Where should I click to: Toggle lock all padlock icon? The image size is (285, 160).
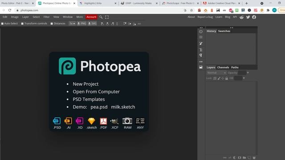pos(227,78)
